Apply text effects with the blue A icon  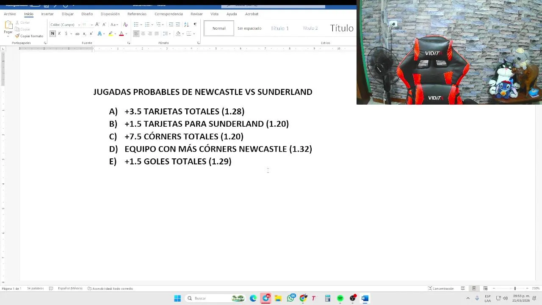[x=100, y=33]
